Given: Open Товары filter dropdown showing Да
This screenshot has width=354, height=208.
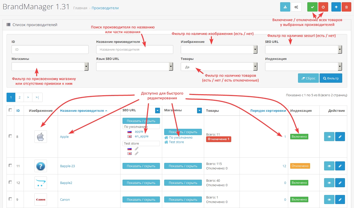Looking at the screenshot, I should [x=219, y=67].
